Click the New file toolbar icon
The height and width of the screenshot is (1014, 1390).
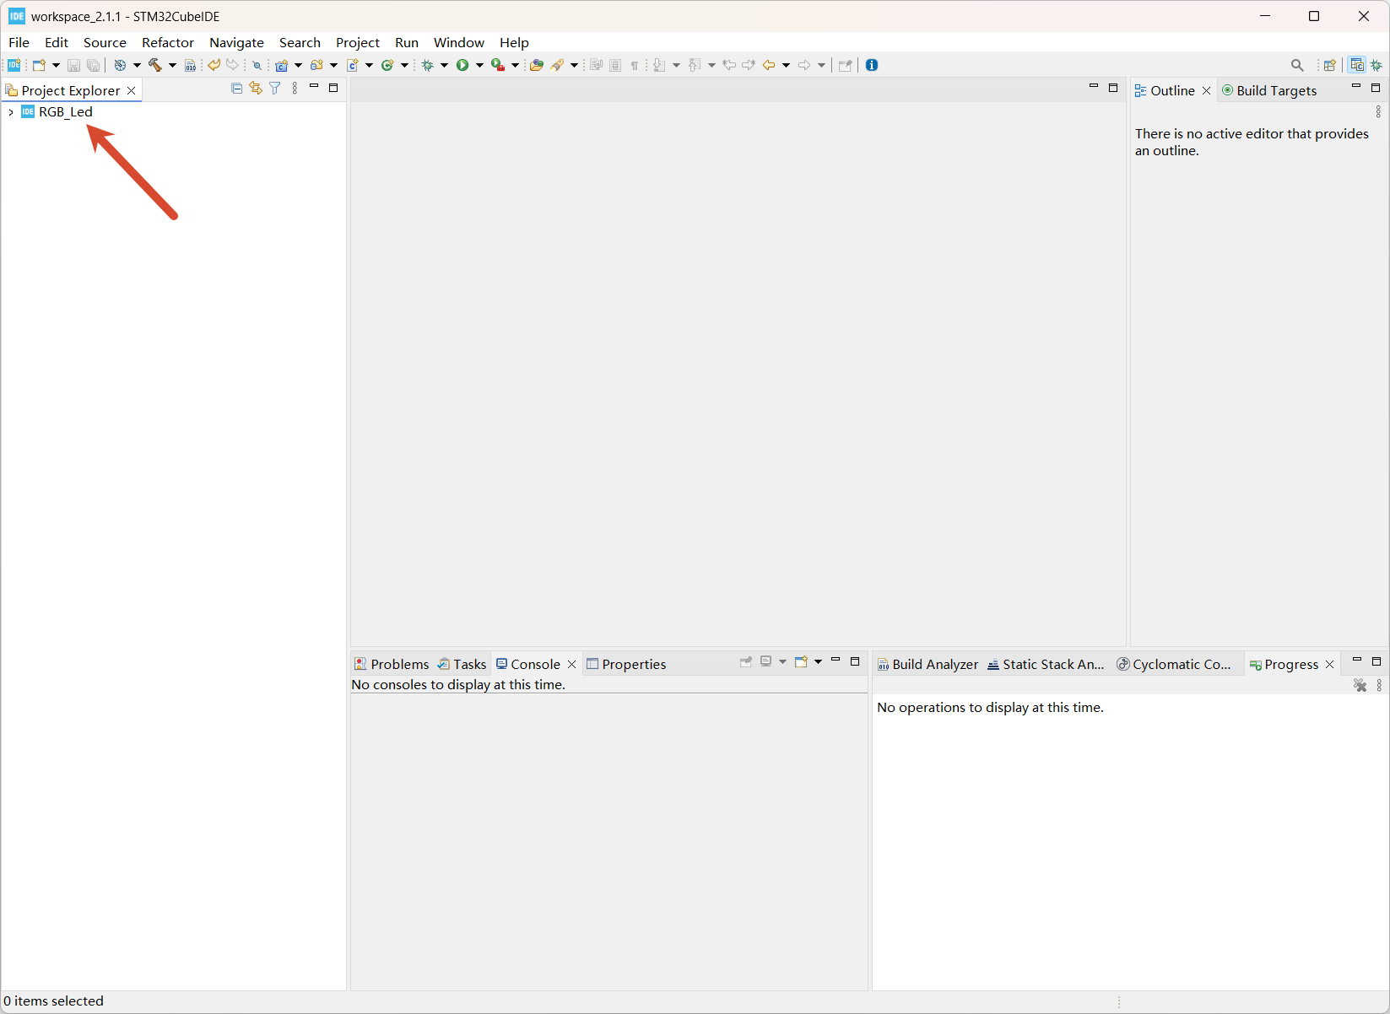click(39, 65)
